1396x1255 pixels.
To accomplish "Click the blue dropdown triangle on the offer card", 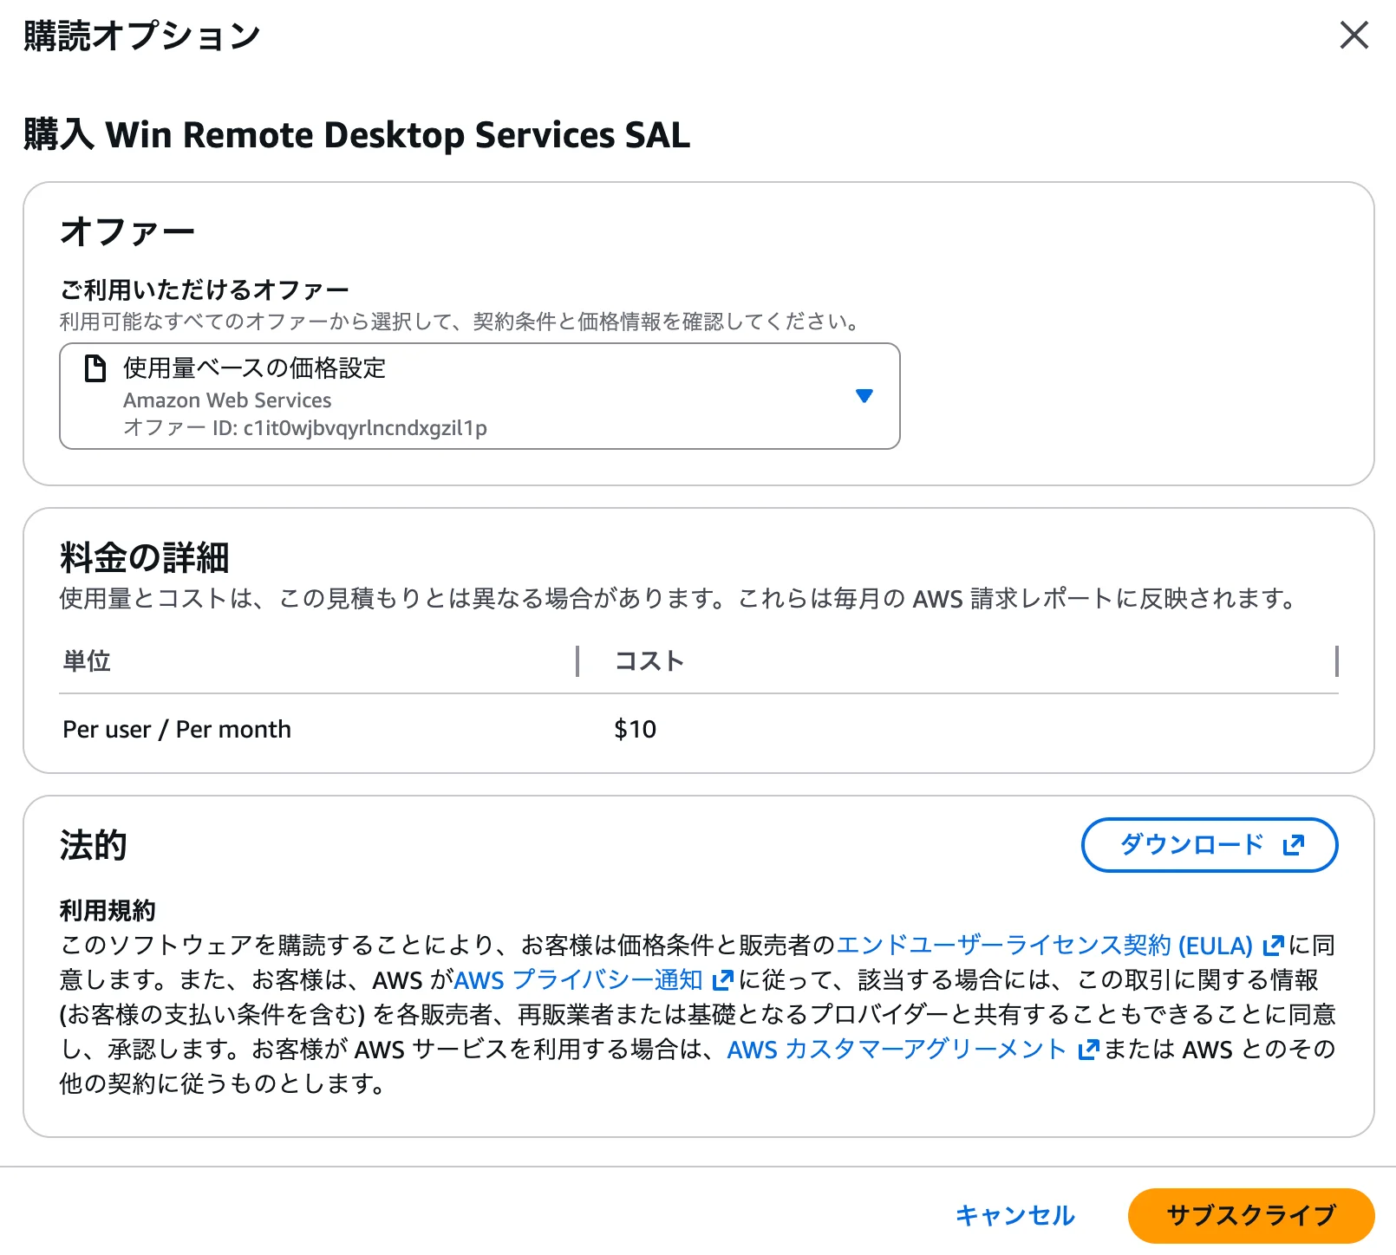I will pyautogui.click(x=864, y=396).
